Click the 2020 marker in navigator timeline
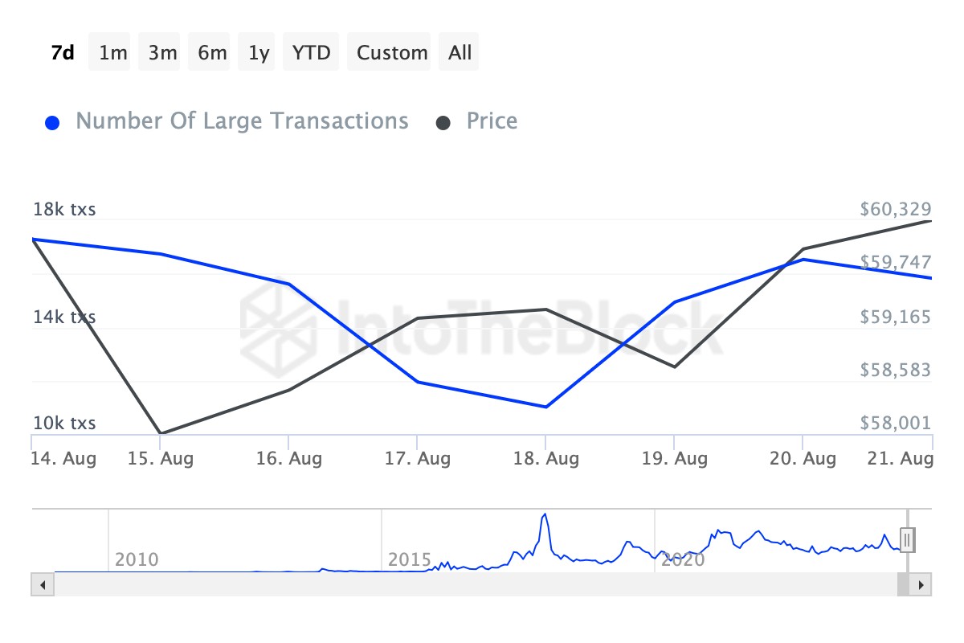This screenshot has width=964, height=643. (x=683, y=559)
